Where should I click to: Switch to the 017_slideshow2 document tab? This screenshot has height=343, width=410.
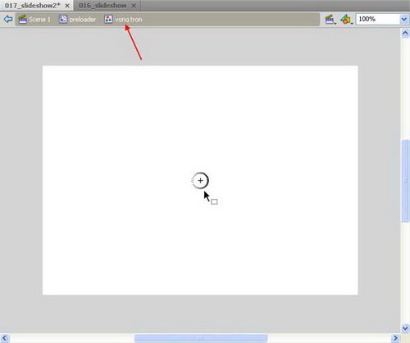[x=32, y=5]
